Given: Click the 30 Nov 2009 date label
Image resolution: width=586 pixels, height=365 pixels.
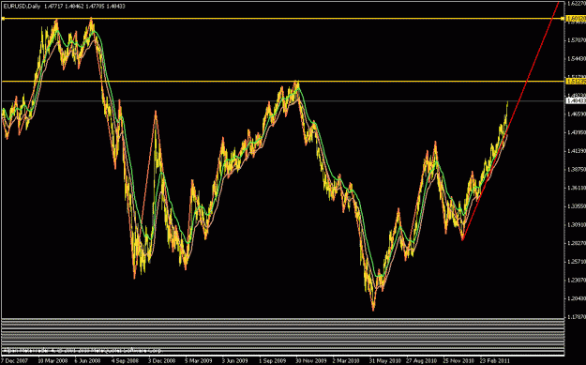Looking at the screenshot, I should click(311, 361).
